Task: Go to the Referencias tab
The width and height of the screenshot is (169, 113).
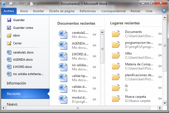Action: 88,11
